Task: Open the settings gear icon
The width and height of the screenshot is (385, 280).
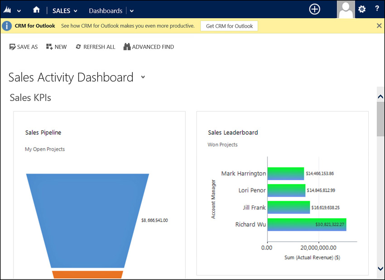Action: [x=362, y=10]
